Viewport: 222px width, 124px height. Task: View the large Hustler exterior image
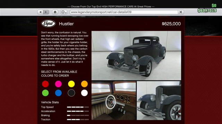tap(136, 55)
